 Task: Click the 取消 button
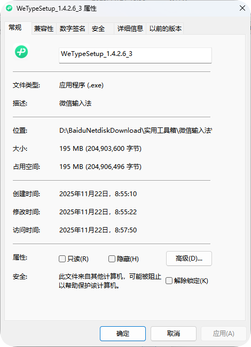click(x=174, y=334)
